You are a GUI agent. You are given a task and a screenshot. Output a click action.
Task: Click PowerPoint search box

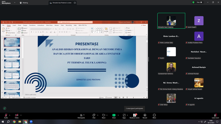[x=75, y=22]
